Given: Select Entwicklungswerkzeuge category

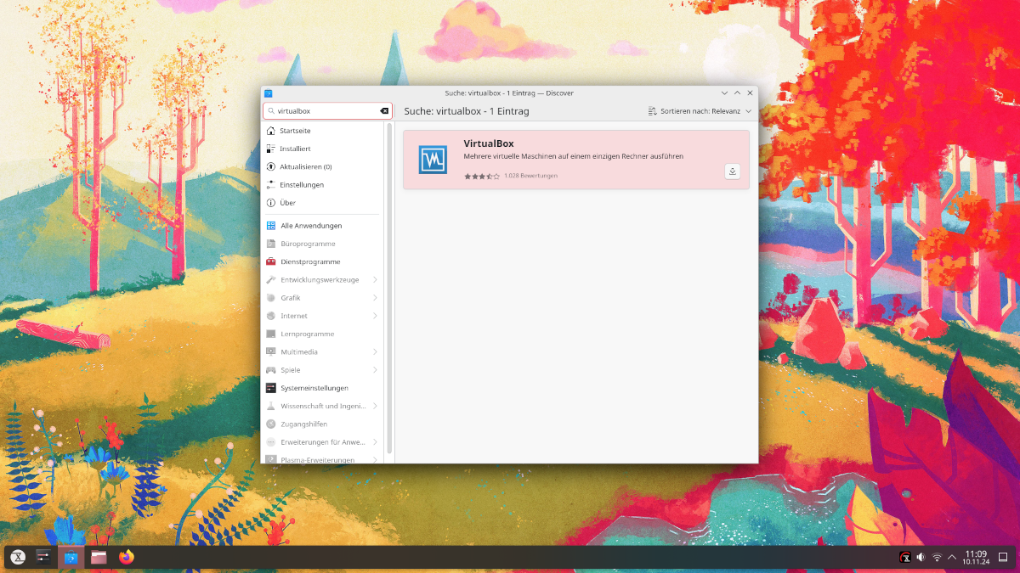Looking at the screenshot, I should [323, 280].
